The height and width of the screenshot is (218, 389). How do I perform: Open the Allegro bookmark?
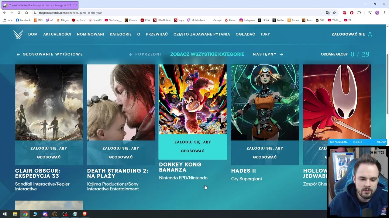tap(62, 20)
